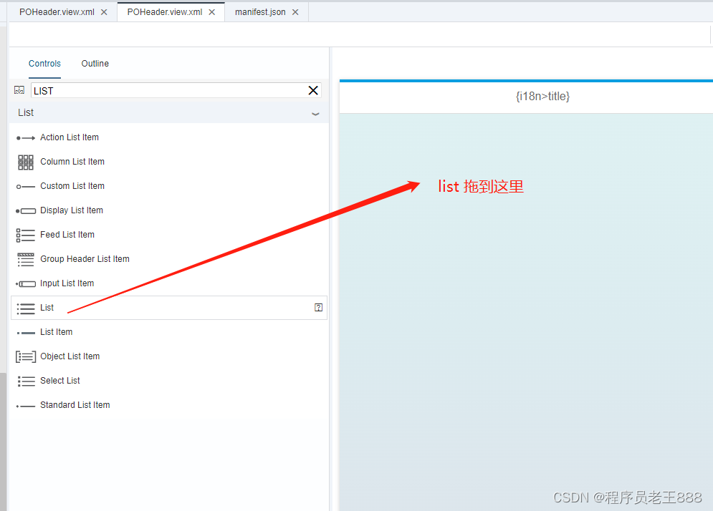713x511 pixels.
Task: Close the first POHeader.view.xml tab
Action: (x=104, y=12)
